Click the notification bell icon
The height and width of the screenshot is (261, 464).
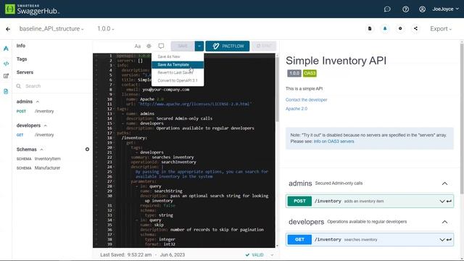pyautogui.click(x=385, y=29)
